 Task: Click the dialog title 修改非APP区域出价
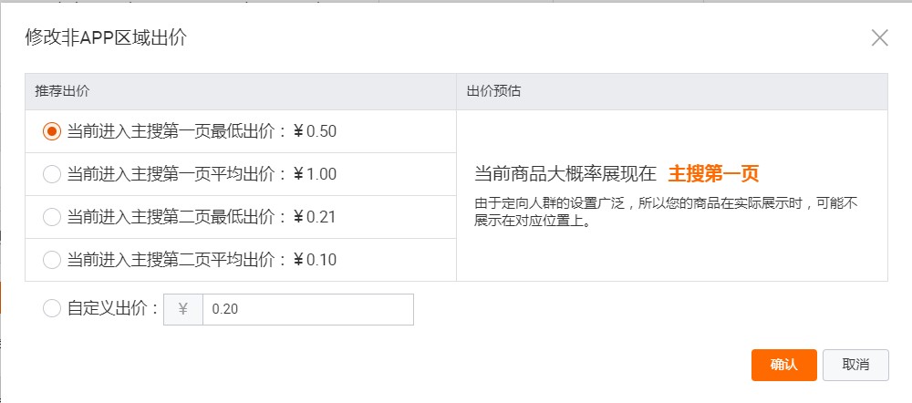coord(108,37)
